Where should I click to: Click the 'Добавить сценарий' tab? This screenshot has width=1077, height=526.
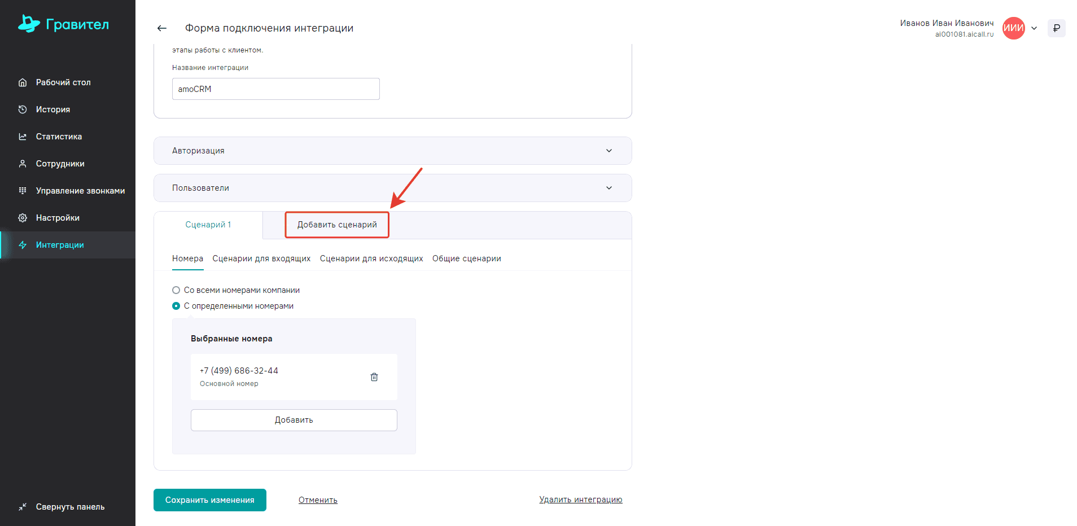[337, 225]
